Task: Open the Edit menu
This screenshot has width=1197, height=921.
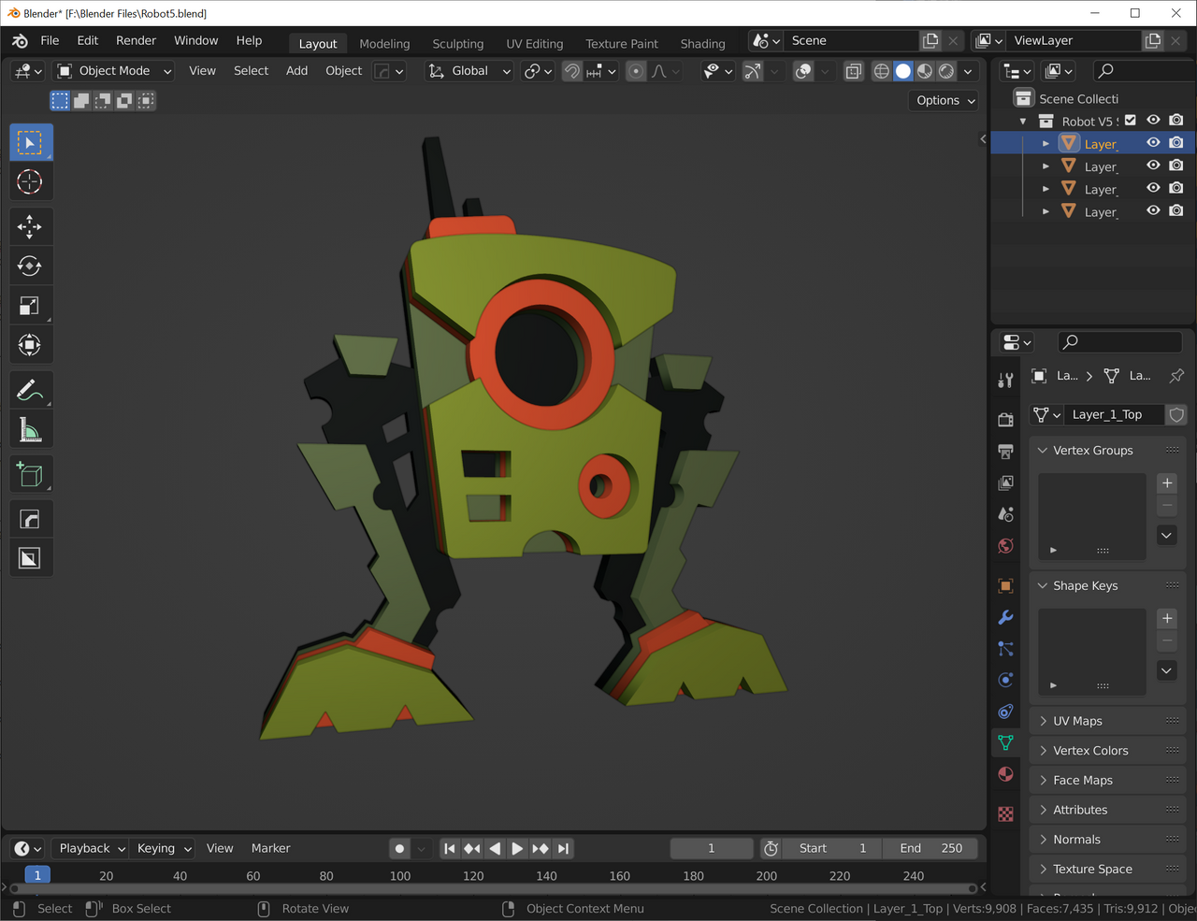Action: coord(88,41)
